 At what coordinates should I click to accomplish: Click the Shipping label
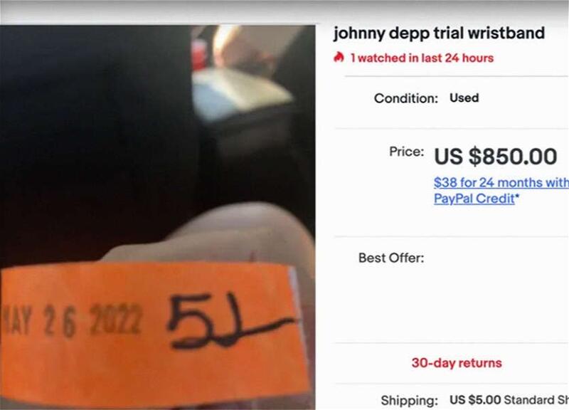tap(410, 401)
